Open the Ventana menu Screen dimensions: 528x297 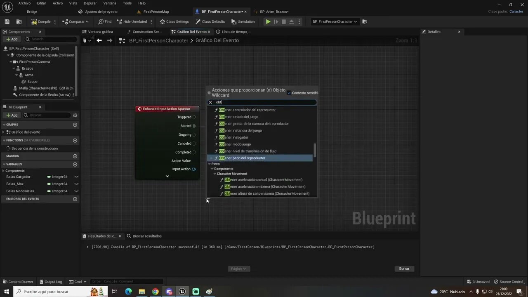[x=110, y=3]
